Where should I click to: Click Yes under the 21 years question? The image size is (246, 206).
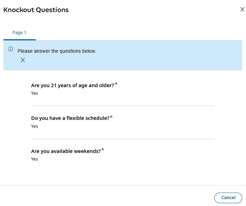pos(34,93)
